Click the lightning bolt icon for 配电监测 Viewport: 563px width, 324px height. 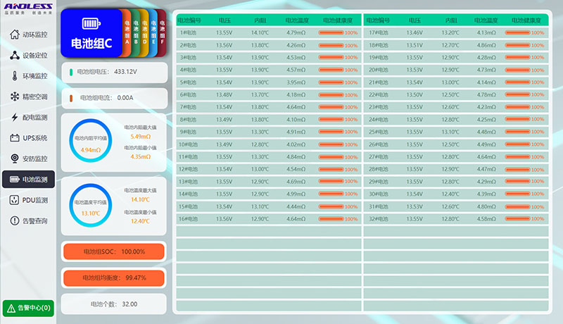point(15,117)
